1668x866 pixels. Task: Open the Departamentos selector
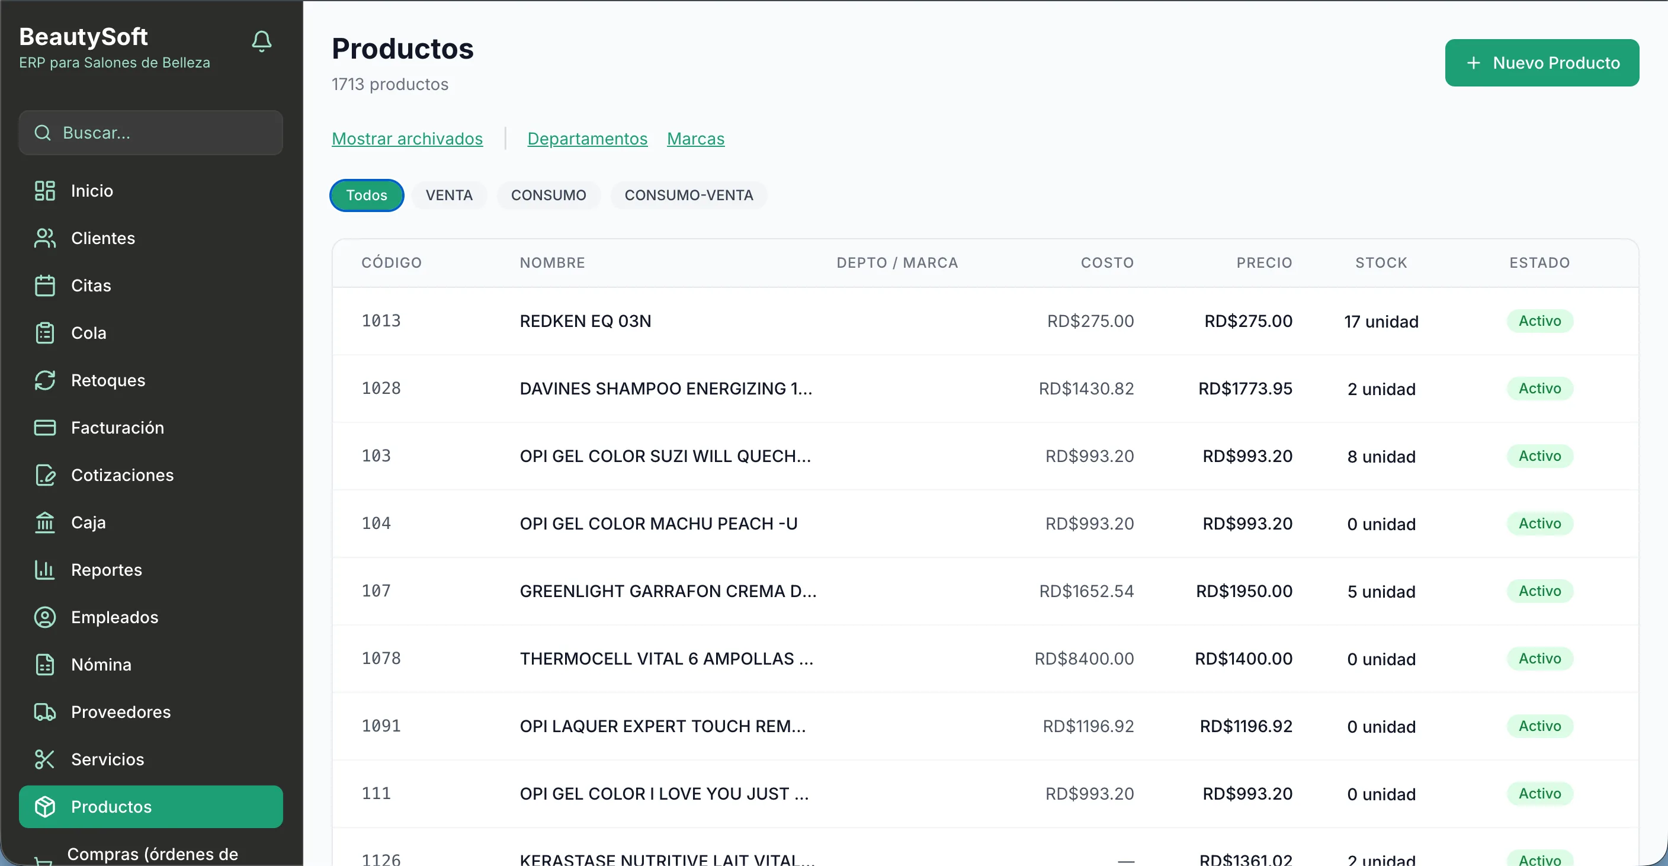(x=588, y=138)
